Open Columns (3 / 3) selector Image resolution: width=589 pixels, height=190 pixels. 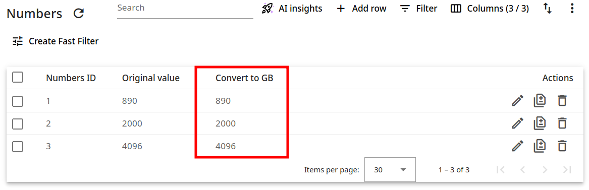490,9
